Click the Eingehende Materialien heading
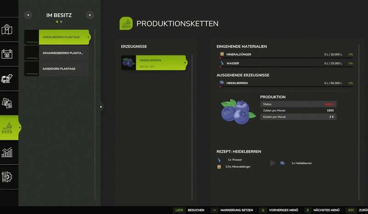Viewport: 368px width, 214px height. tap(241, 46)
